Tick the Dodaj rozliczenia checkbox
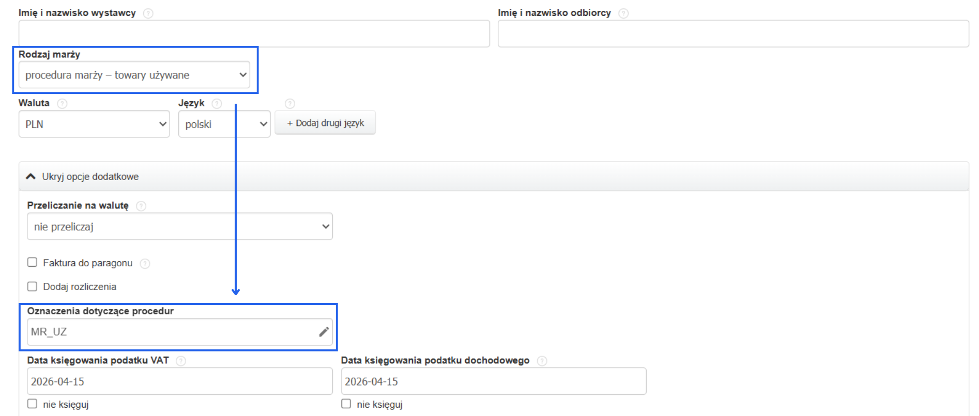The height and width of the screenshot is (416, 979). tap(33, 286)
